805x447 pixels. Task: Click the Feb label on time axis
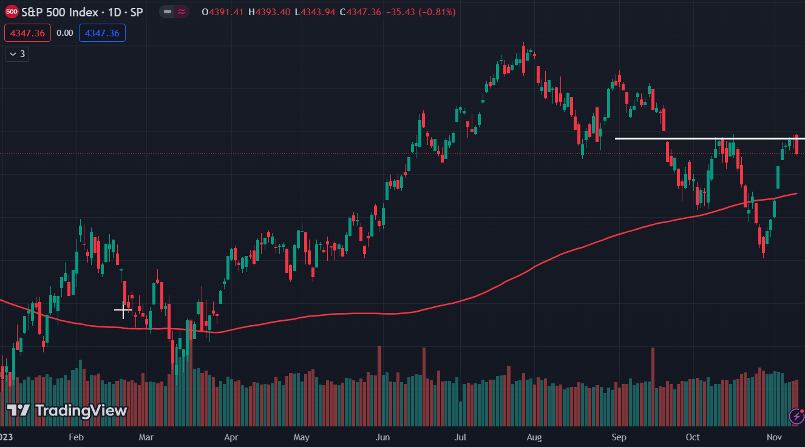[76, 437]
